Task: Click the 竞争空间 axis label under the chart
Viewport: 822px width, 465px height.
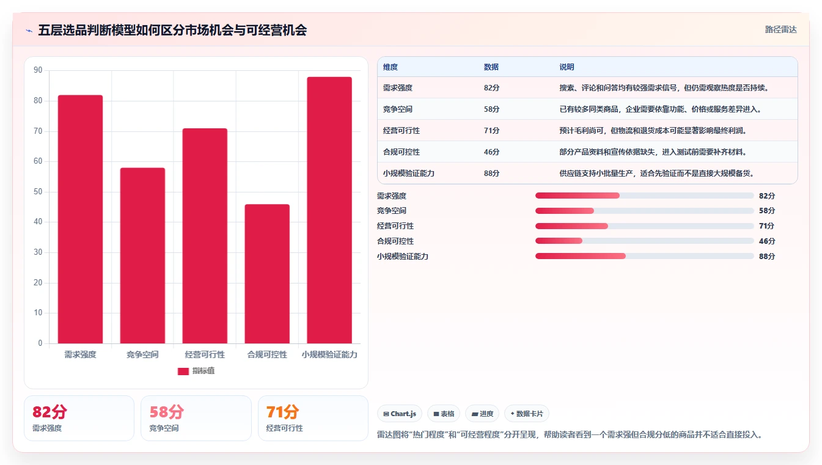Action: (x=142, y=354)
